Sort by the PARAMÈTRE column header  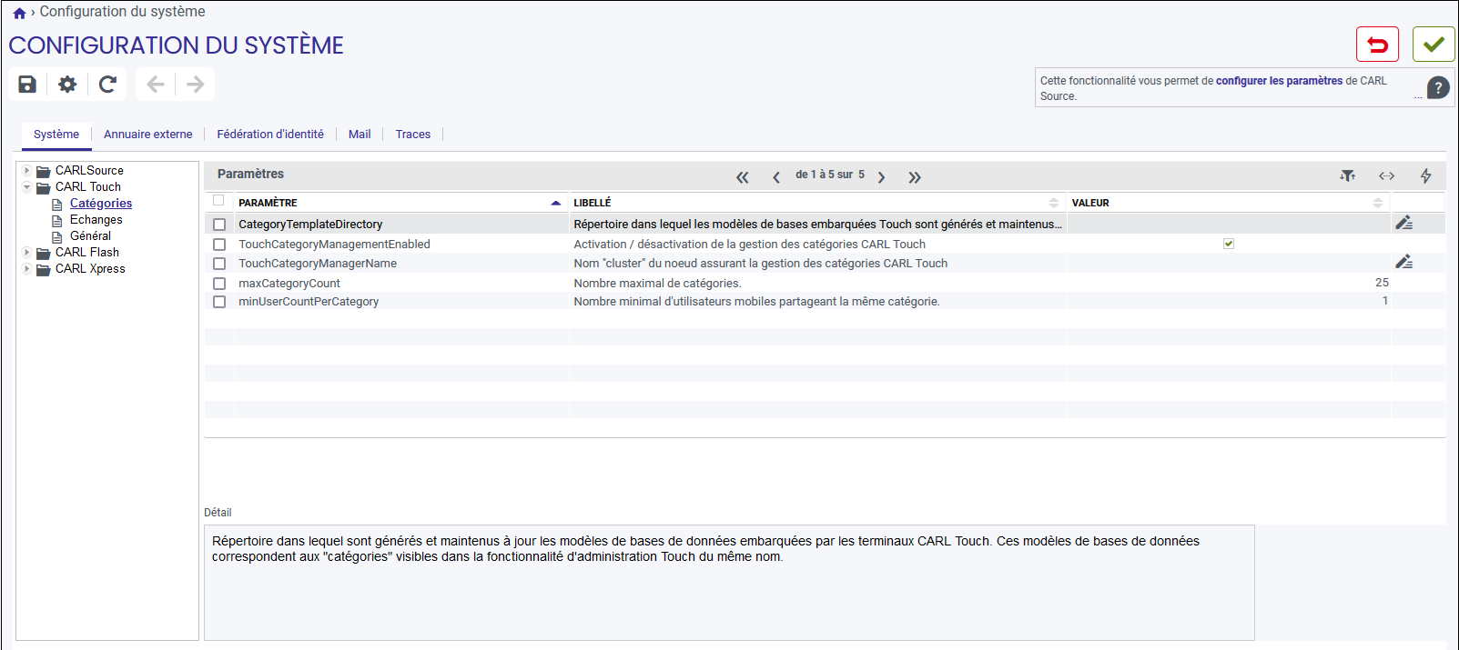point(268,203)
